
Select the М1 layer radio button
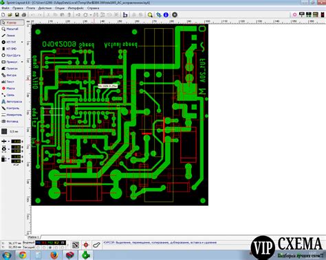point(39,248)
